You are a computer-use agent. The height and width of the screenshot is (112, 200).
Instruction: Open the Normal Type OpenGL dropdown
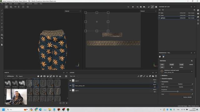pos(181,87)
